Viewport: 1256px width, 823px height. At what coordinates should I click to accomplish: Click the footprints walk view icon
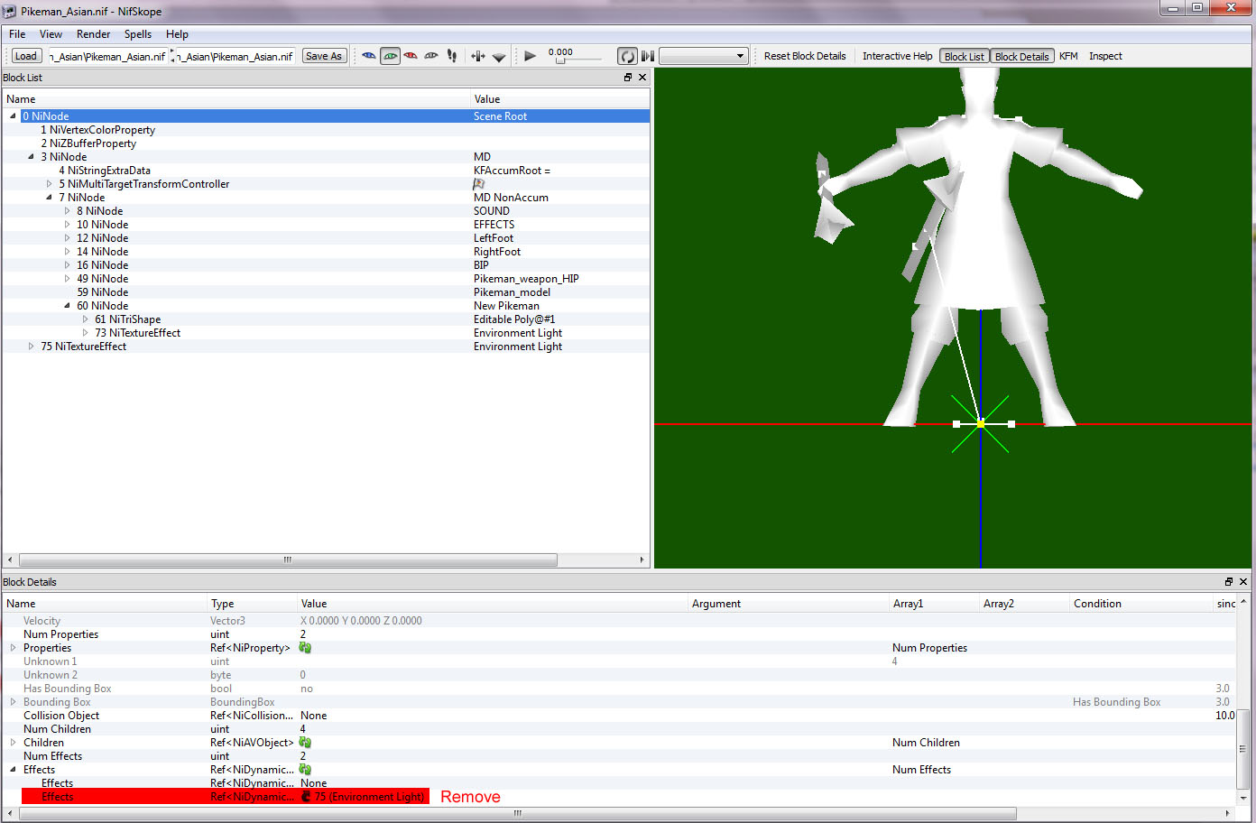tap(452, 56)
